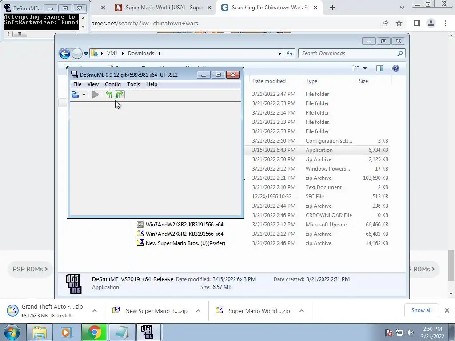Change view icon in Explorer toolbar
The height and width of the screenshot is (341, 455).
pos(355,68)
